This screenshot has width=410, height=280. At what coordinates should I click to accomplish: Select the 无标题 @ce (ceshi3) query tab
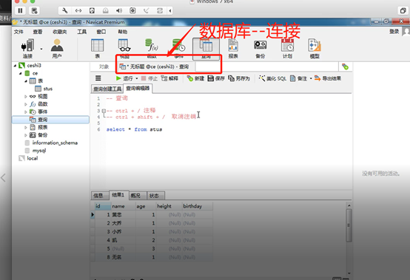point(155,66)
